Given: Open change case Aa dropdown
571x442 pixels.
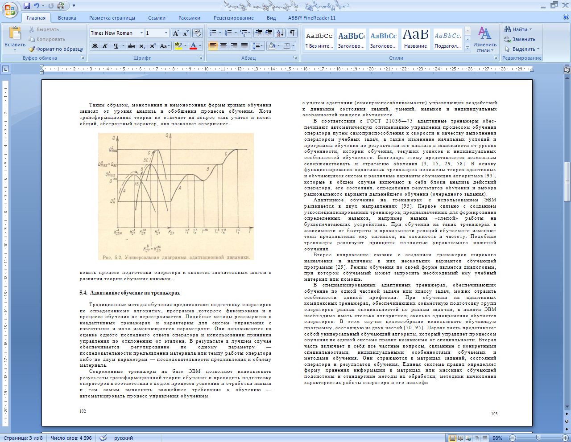Looking at the screenshot, I should tap(164, 46).
